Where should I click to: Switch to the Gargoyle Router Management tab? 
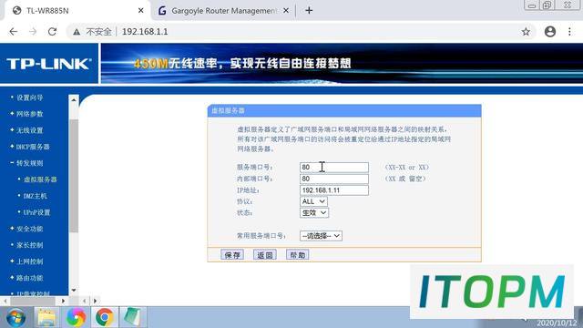pyautogui.click(x=224, y=11)
